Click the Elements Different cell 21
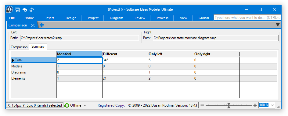This screenshot has width=288, height=116. pos(125,78)
